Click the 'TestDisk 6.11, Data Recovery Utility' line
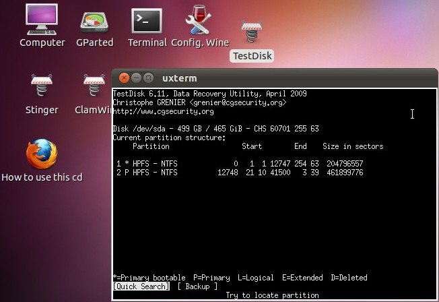Viewport: 439px width, 302px height. (x=209, y=94)
